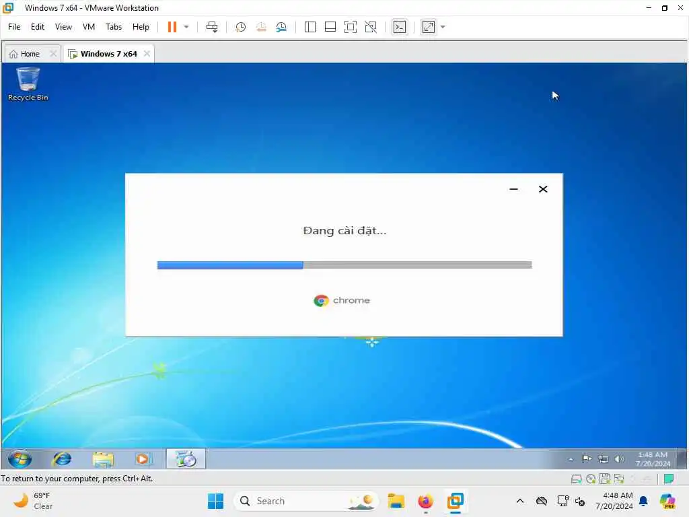Pause the virtual machine
The height and width of the screenshot is (517, 689).
[x=172, y=27]
